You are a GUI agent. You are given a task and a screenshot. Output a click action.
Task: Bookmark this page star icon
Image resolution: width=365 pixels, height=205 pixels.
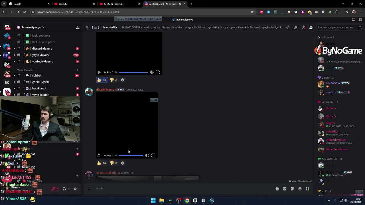(252, 12)
